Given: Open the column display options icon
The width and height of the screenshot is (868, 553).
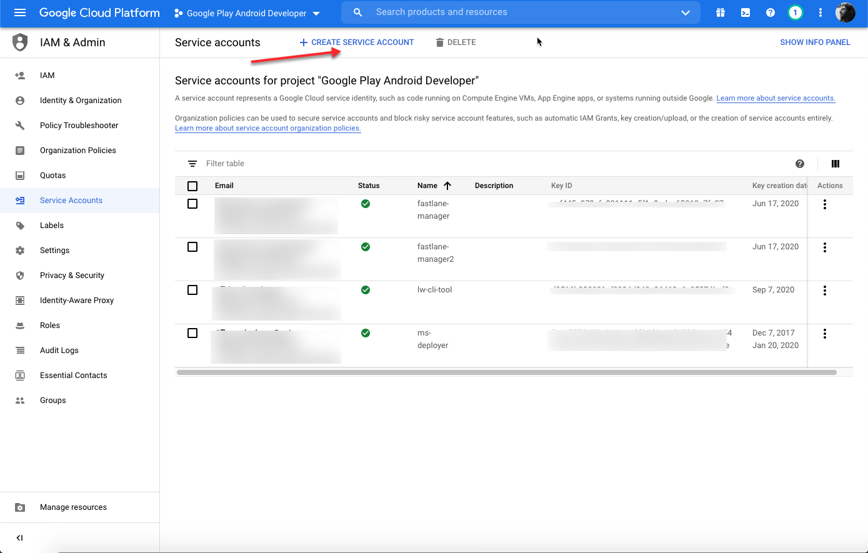Looking at the screenshot, I should [x=836, y=164].
